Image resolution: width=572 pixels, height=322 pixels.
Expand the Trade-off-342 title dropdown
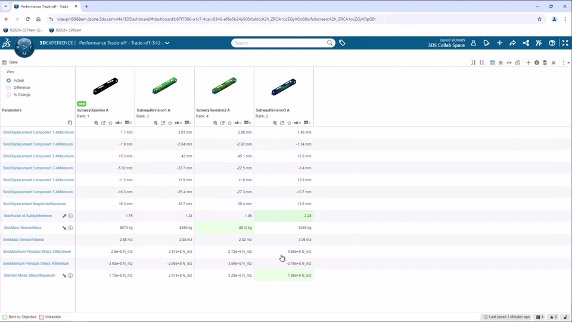coord(167,43)
